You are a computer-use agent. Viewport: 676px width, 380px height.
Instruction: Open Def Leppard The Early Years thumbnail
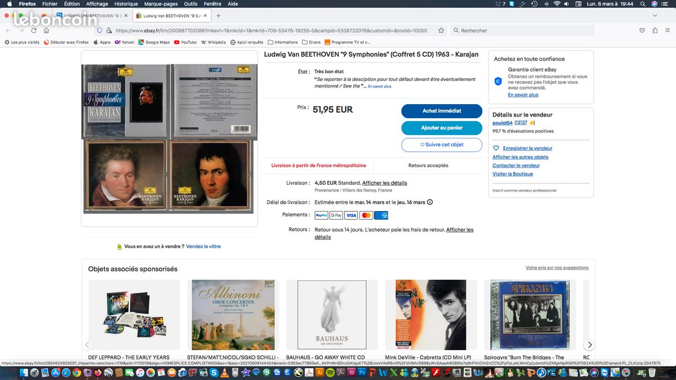coord(134,315)
